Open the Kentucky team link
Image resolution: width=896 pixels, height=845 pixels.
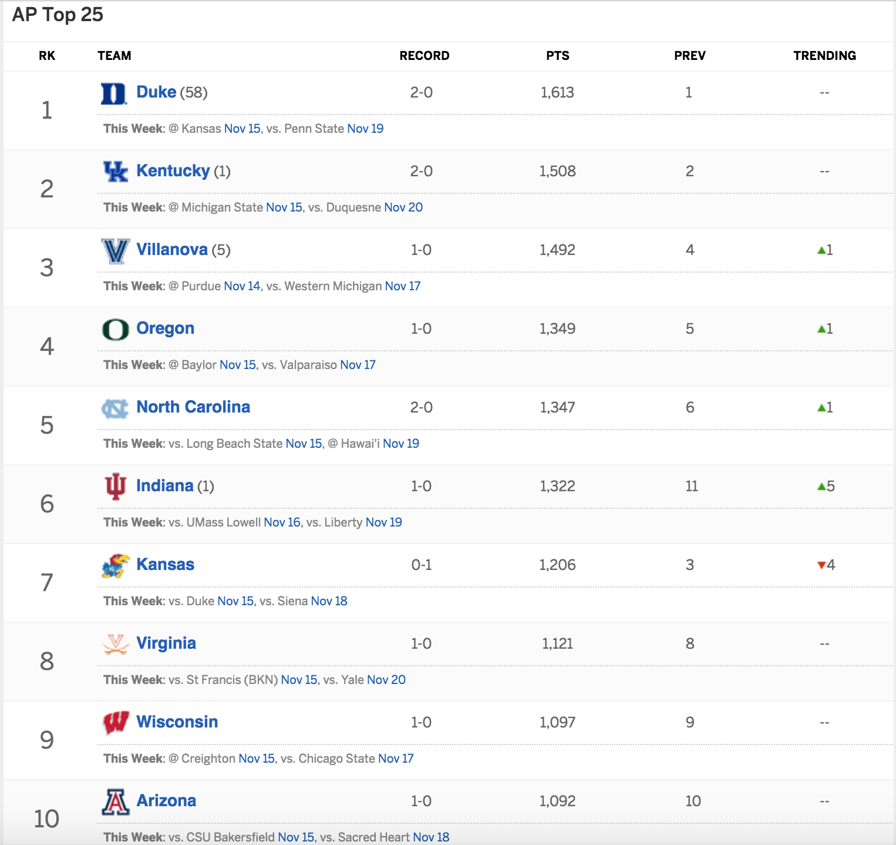click(173, 171)
